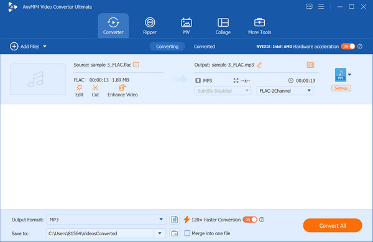Click the Edit star-wand icon
Screen dimensions: 373x242
(x=79, y=88)
